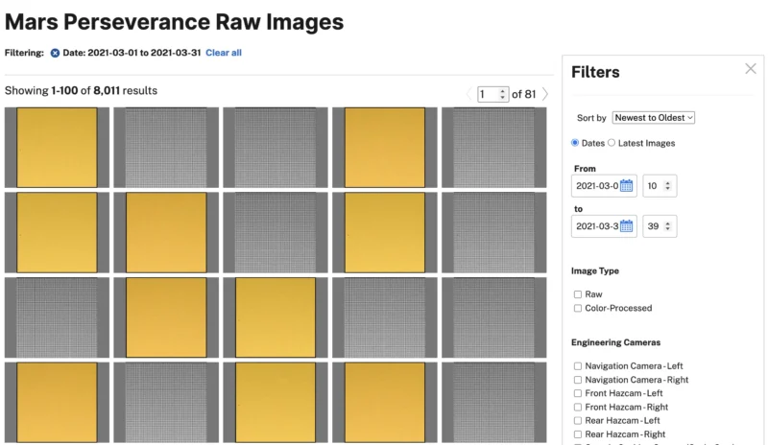
Task: Open the To date calendar picker
Action: 626,226
